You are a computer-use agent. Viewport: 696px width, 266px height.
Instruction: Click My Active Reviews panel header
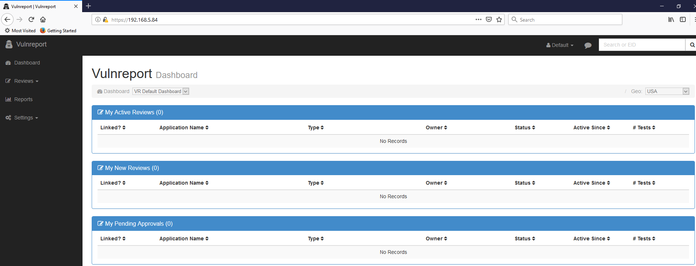point(393,112)
